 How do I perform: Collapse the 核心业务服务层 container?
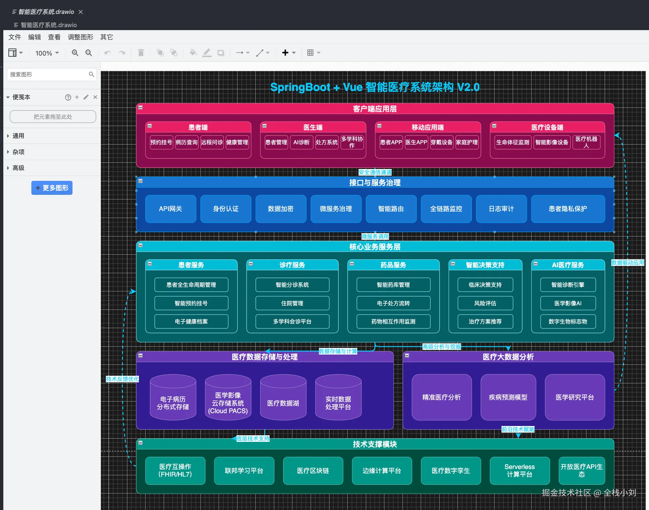[x=141, y=245]
